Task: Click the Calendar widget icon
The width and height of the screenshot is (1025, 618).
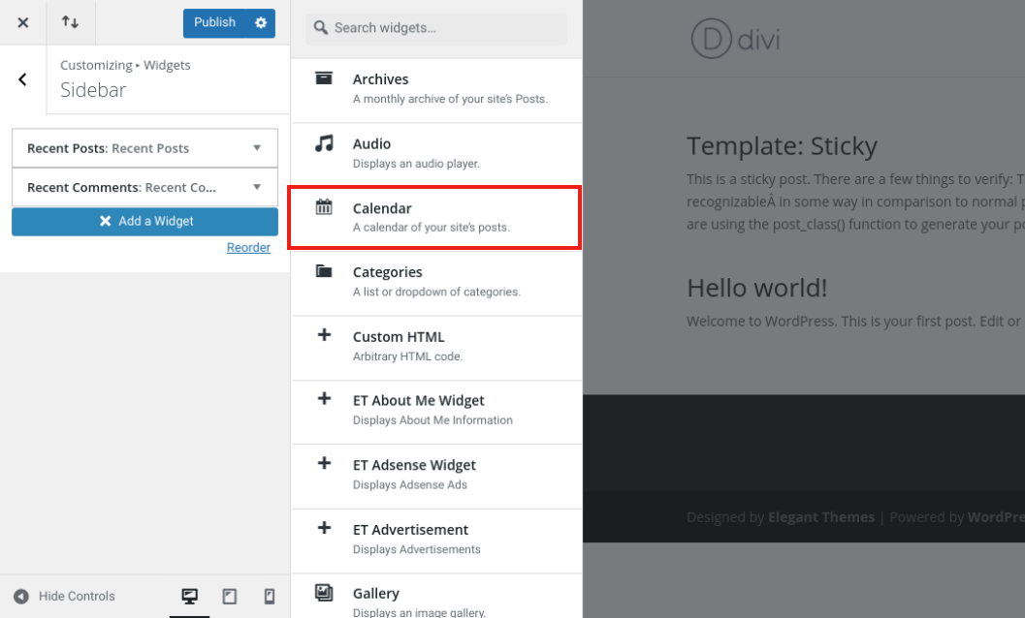Action: point(324,207)
